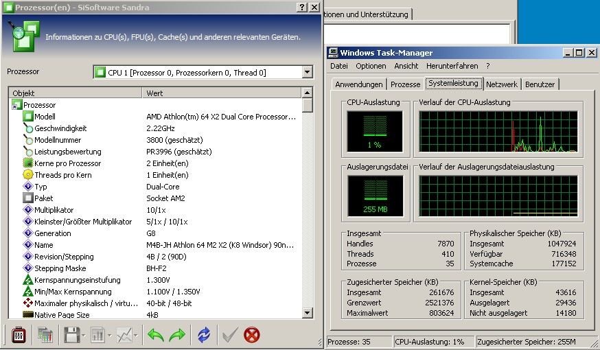Click the Paket row socket icon
Image resolution: width=600 pixels, height=350 pixels.
coord(28,198)
